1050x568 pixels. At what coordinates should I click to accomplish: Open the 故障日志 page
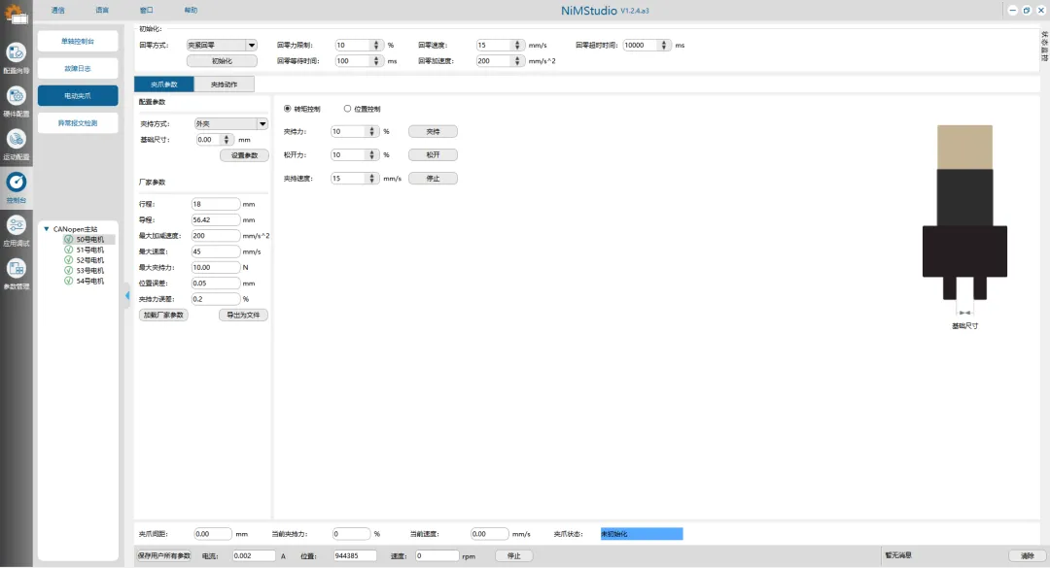tap(78, 68)
